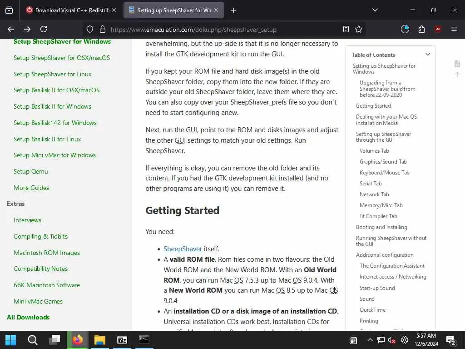Open Setup Mini vMac for Windows
This screenshot has width=465, height=349.
coord(55,155)
